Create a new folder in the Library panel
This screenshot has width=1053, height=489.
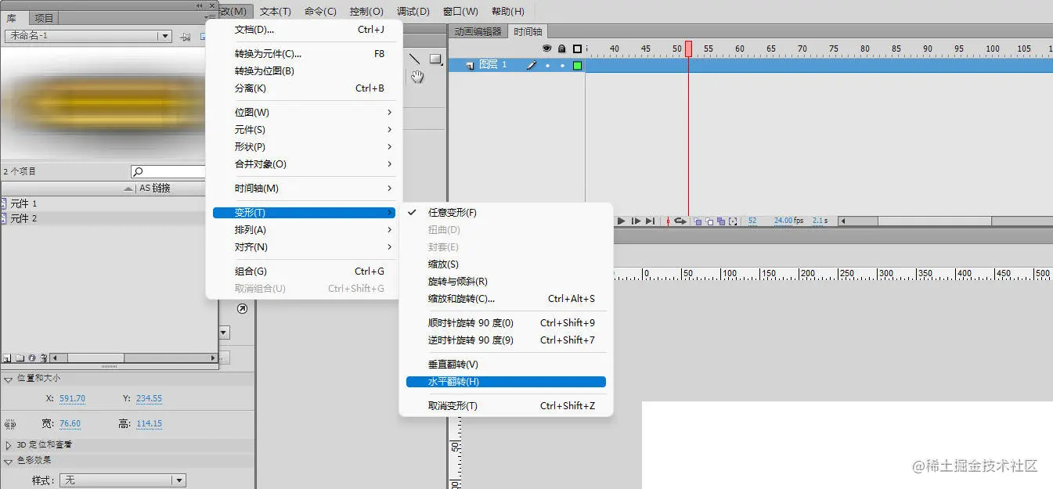coord(20,358)
